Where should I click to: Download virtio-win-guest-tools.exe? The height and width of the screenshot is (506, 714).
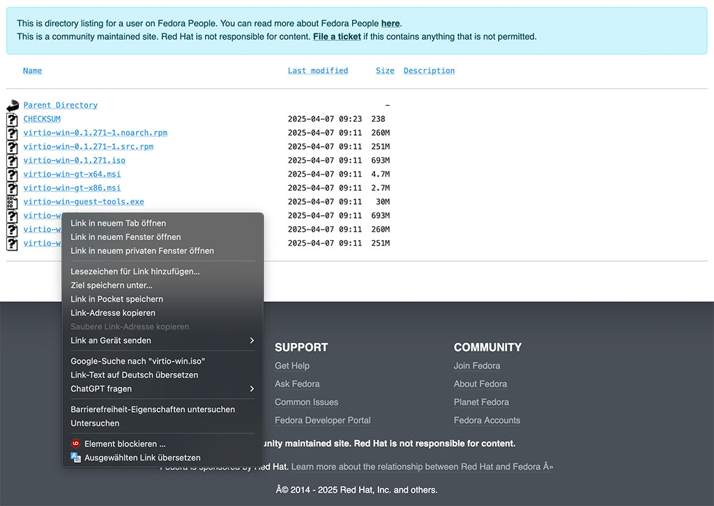coord(84,201)
